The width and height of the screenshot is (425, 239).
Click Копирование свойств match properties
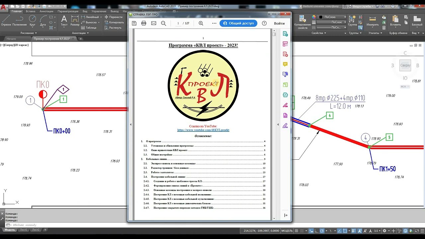tap(302, 22)
